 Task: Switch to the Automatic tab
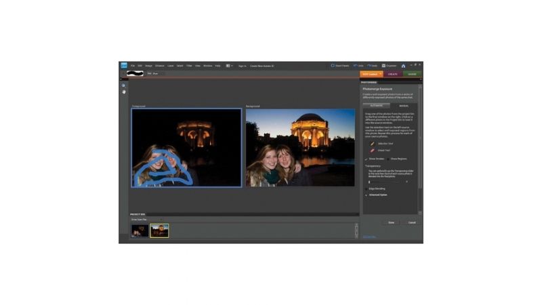pos(376,106)
